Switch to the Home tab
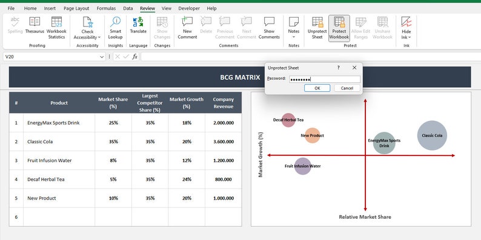Screen dimensions: 481x240 coord(30,8)
